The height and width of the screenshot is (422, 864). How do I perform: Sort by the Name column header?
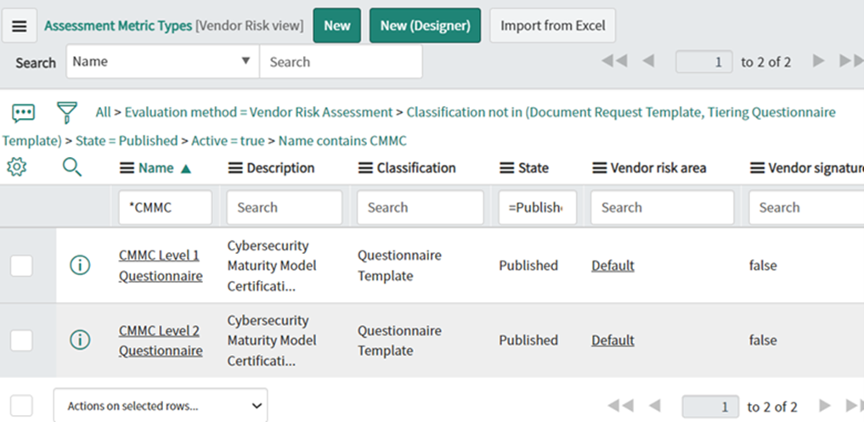click(156, 168)
